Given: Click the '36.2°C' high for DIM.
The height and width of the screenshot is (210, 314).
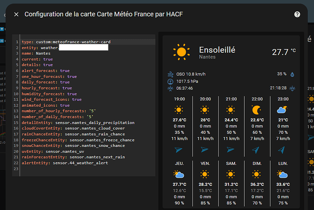Looking at the screenshot, I should pyautogui.click(x=257, y=184).
